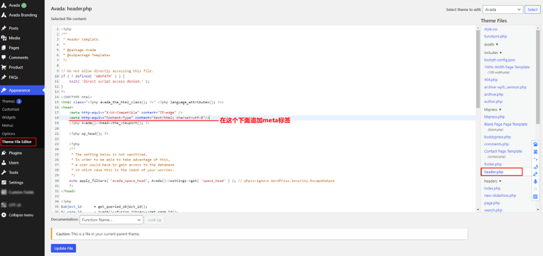Open header.php in Theme Files

[494, 171]
